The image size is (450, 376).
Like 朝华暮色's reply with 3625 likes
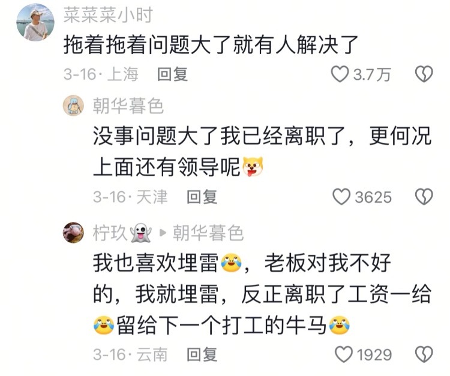[341, 197]
